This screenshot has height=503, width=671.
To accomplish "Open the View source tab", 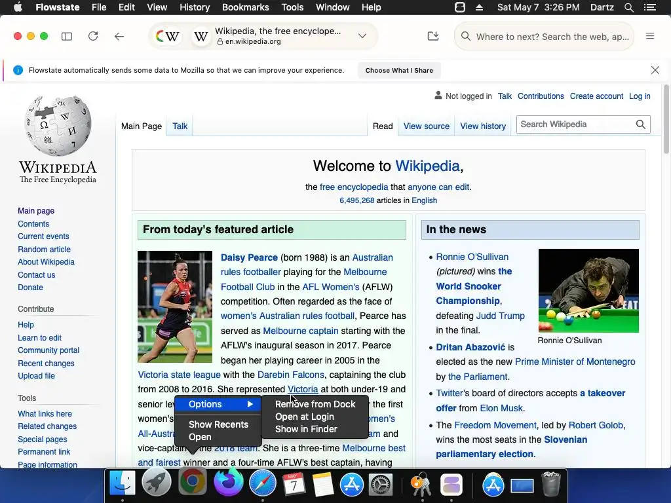I will click(426, 126).
